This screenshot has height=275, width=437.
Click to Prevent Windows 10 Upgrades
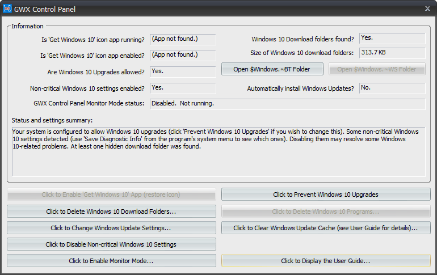pyautogui.click(x=326, y=194)
